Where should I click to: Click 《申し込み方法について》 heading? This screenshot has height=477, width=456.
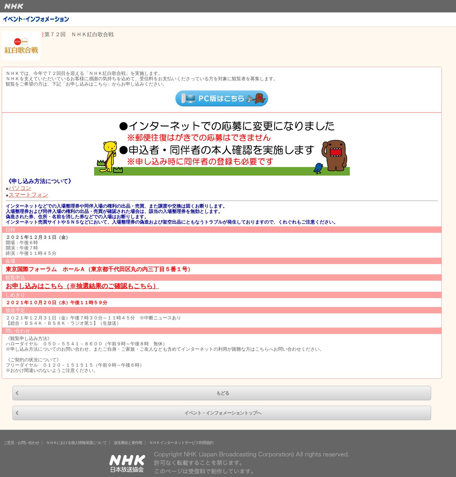40,181
